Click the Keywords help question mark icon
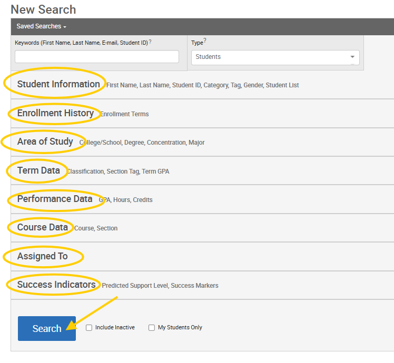Viewport: 394px width, 363px height. click(x=150, y=42)
